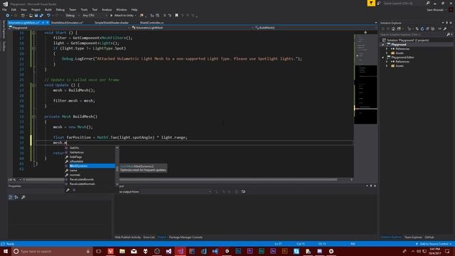Click IntelliSense properties filter wrench icon
The width and height of the screenshot is (455, 256).
68,190
